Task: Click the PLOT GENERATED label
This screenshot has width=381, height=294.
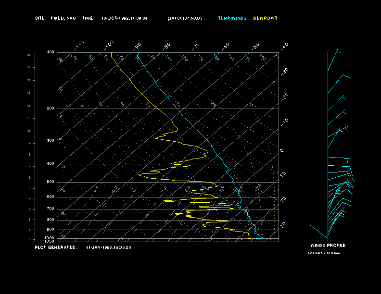Action: [x=56, y=247]
